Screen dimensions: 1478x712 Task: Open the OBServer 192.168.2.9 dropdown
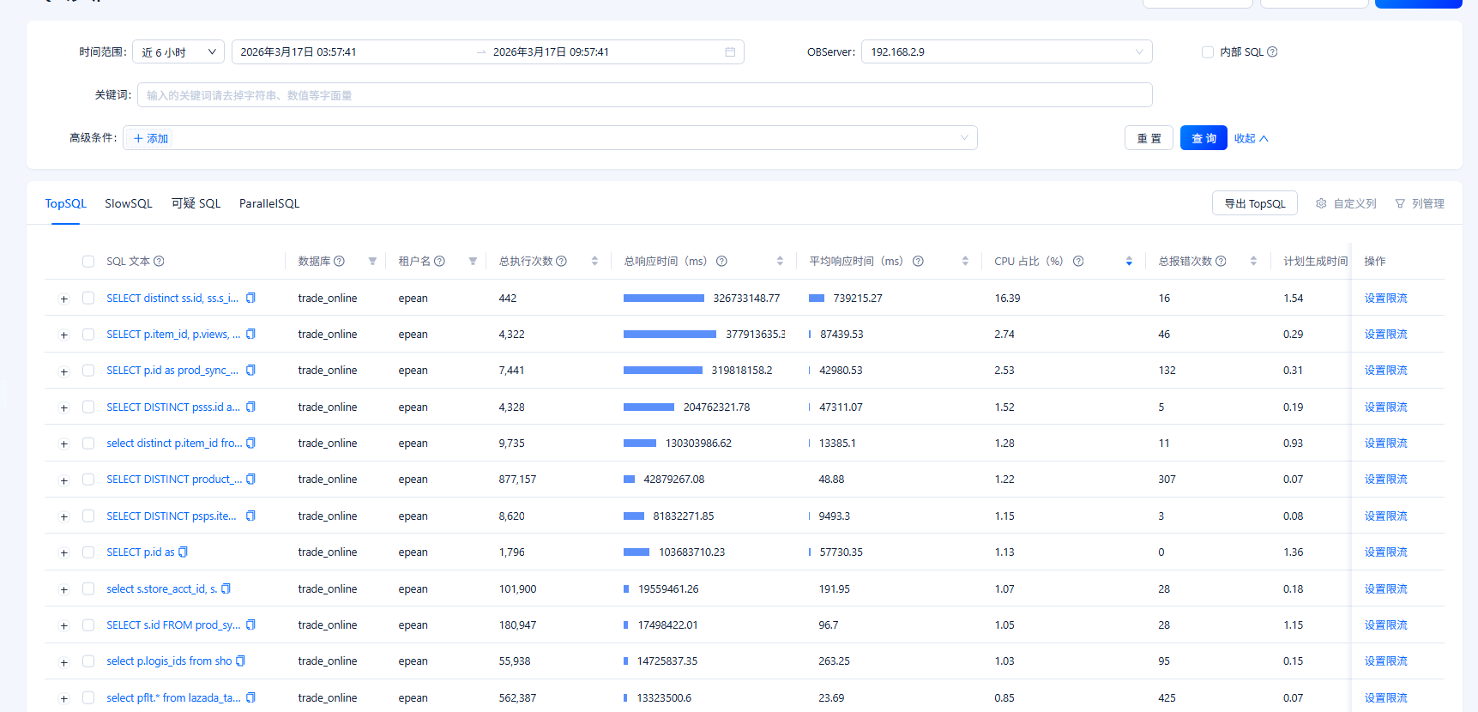[1006, 52]
